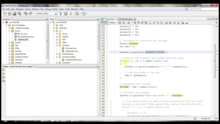Select WhileLoops.java in Files tree
Screen dimensions: 220x124
71,51
